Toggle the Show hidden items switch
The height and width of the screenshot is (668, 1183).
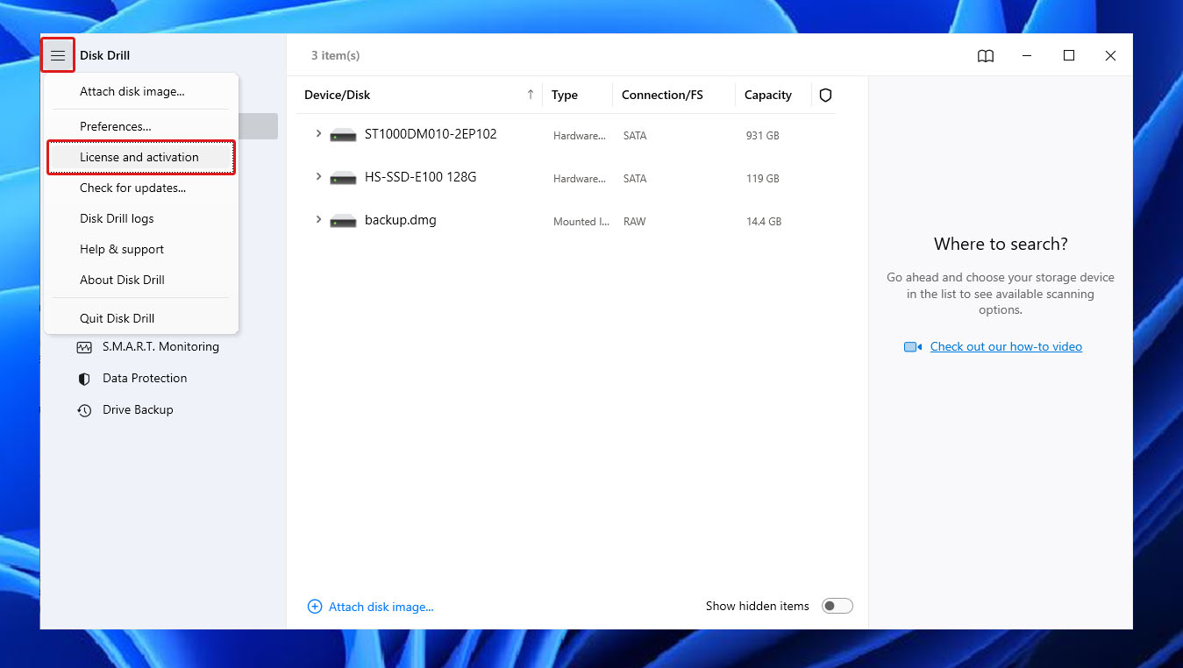[x=837, y=606]
